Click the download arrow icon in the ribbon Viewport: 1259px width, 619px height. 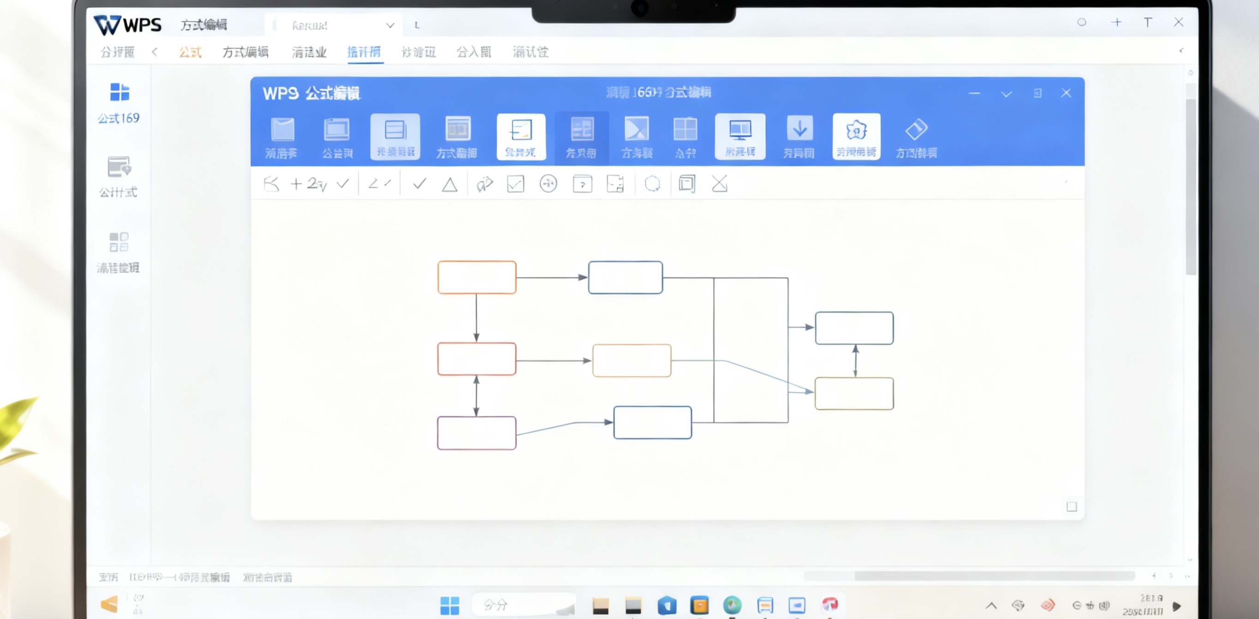point(799,130)
